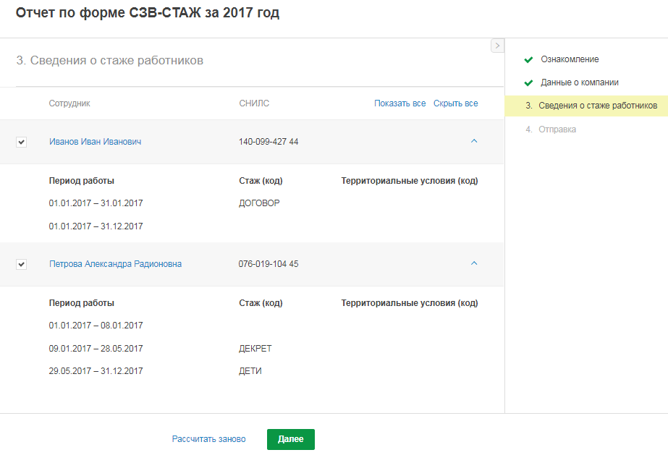The width and height of the screenshot is (668, 463).
Task: Collapse Иванов Иван Иванович details chevron
Action: (x=474, y=141)
